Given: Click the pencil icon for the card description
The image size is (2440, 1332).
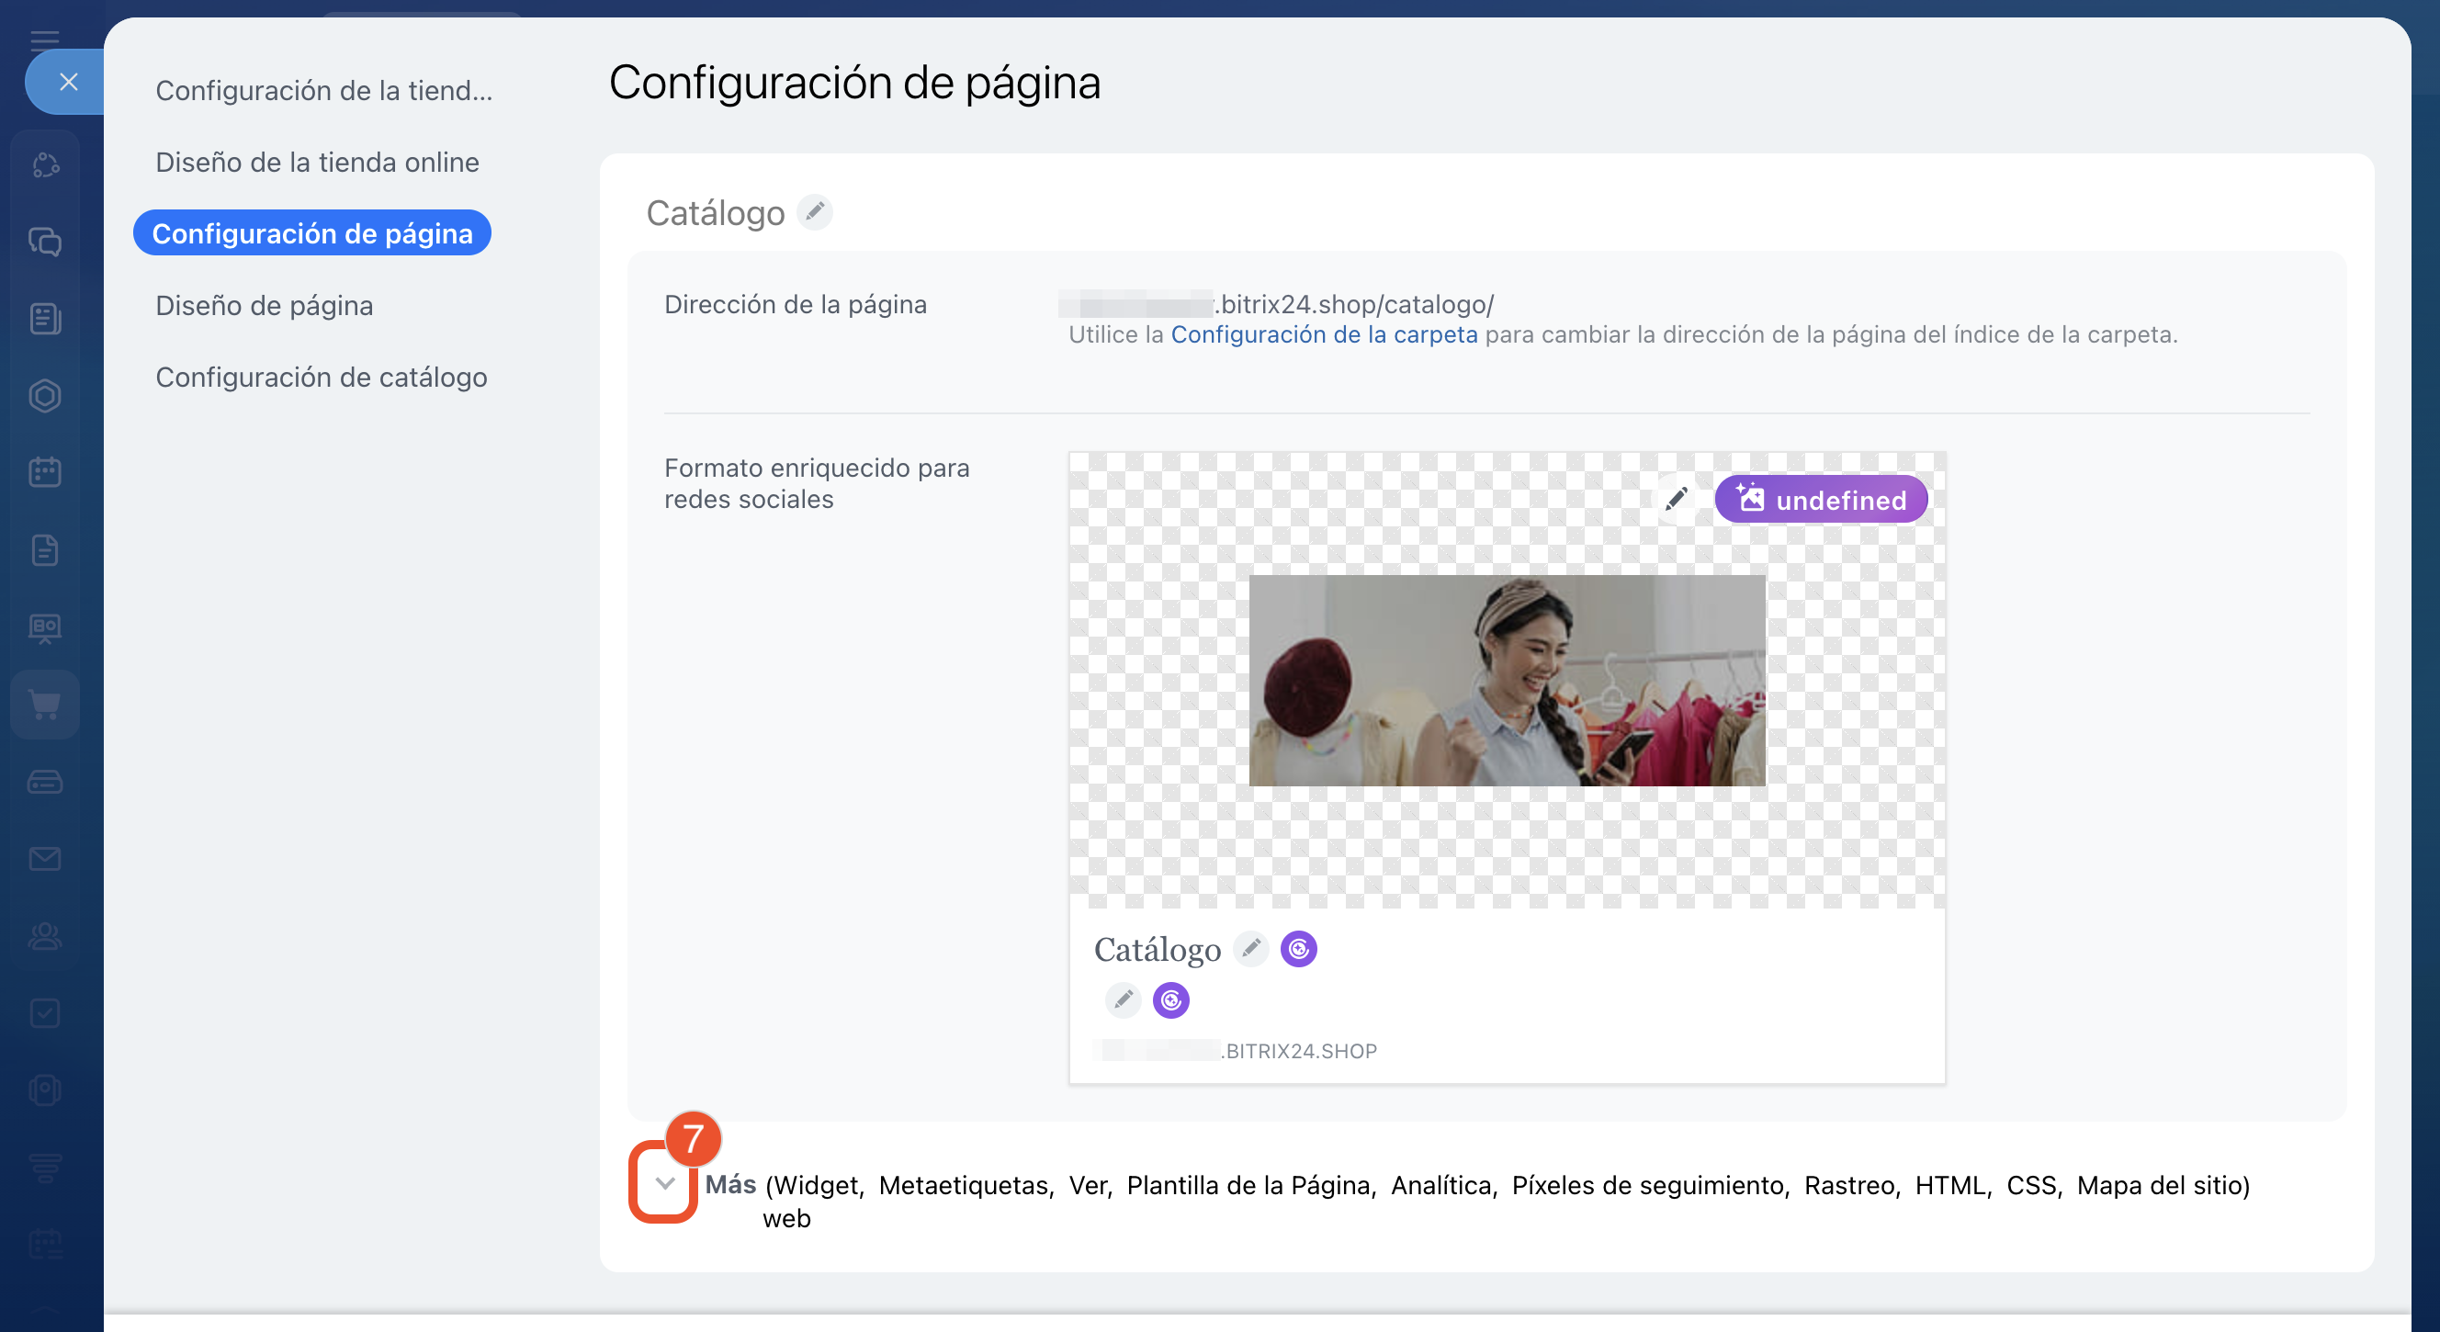Looking at the screenshot, I should [x=1123, y=999].
